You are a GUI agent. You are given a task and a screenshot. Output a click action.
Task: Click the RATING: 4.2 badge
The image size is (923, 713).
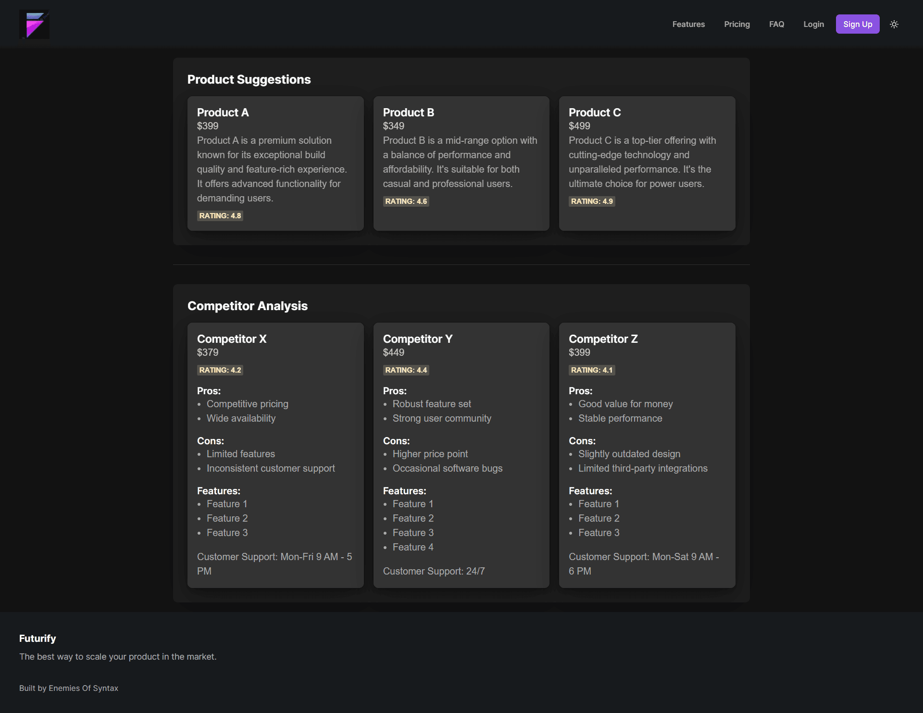[x=220, y=370]
